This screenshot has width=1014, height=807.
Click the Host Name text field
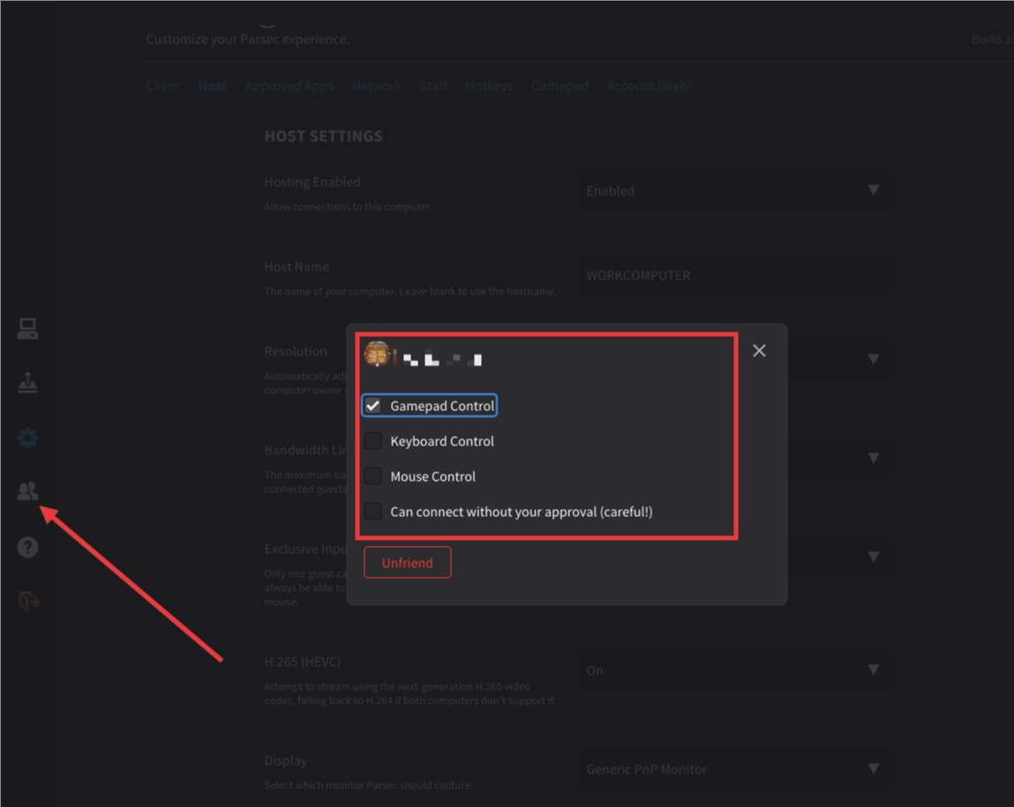732,275
